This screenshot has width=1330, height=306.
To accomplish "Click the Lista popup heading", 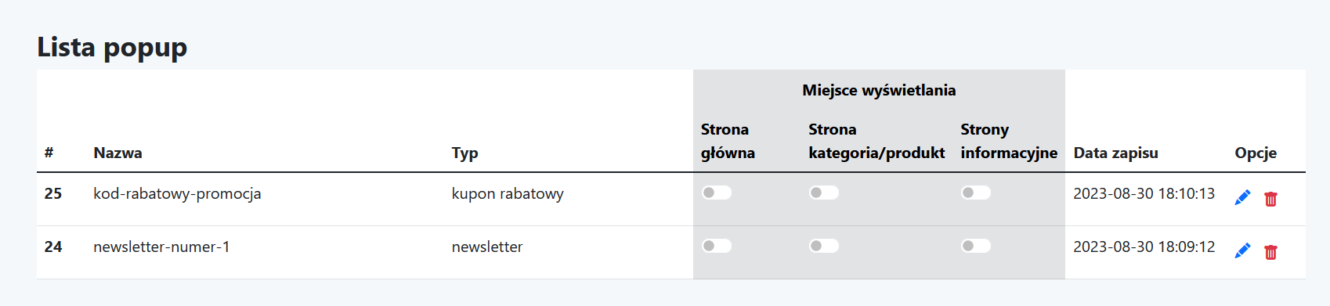I will point(112,47).
